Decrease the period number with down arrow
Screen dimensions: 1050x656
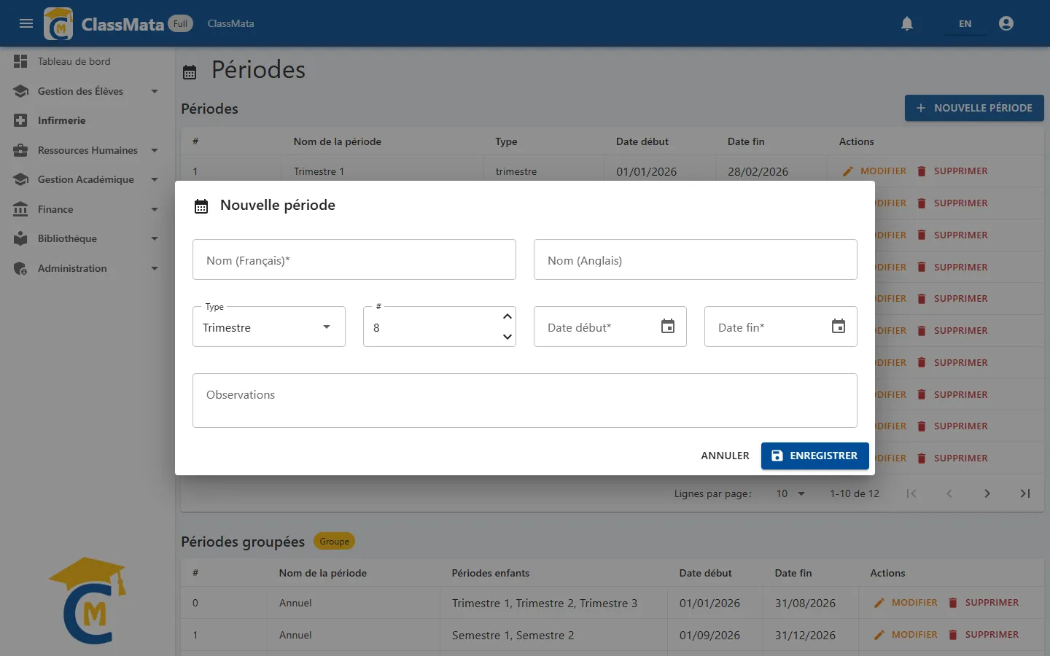(507, 337)
